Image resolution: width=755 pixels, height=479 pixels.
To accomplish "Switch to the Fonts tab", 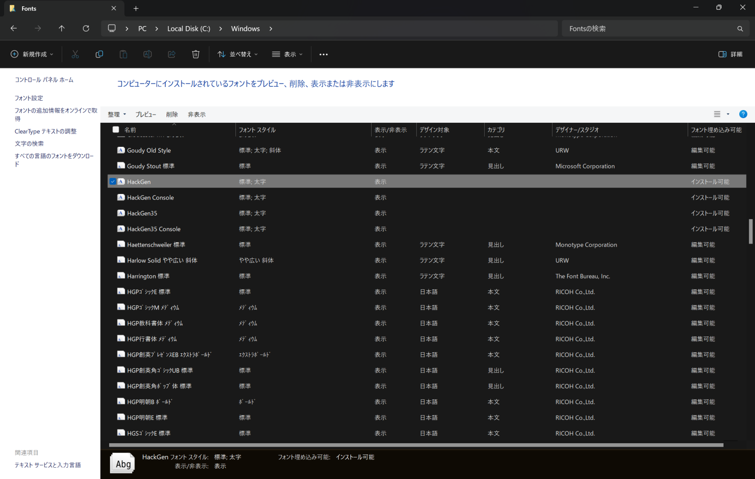I will click(59, 8).
